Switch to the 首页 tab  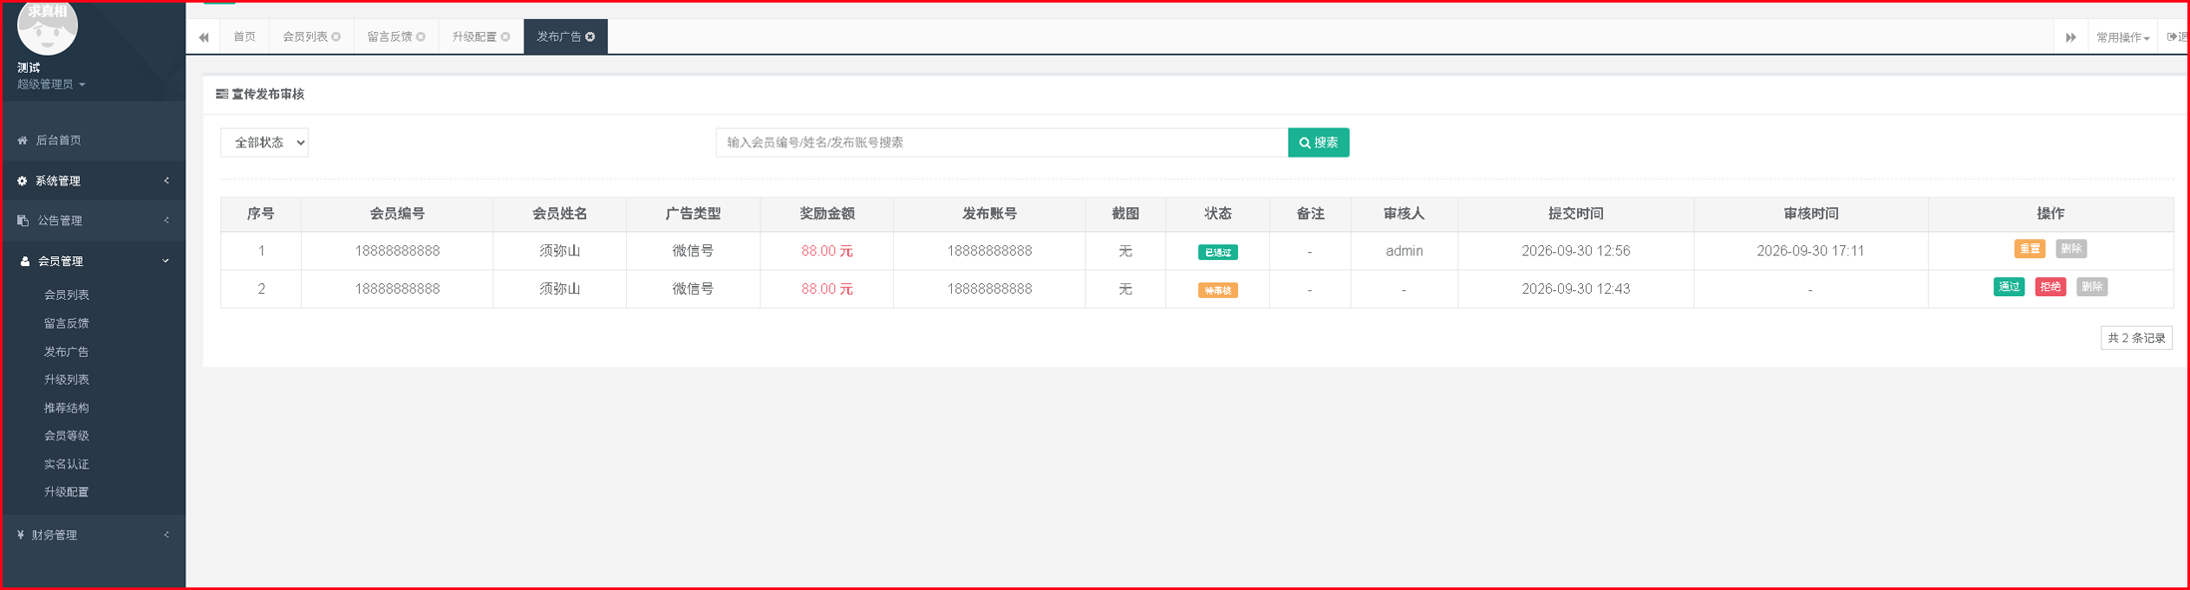coord(244,37)
